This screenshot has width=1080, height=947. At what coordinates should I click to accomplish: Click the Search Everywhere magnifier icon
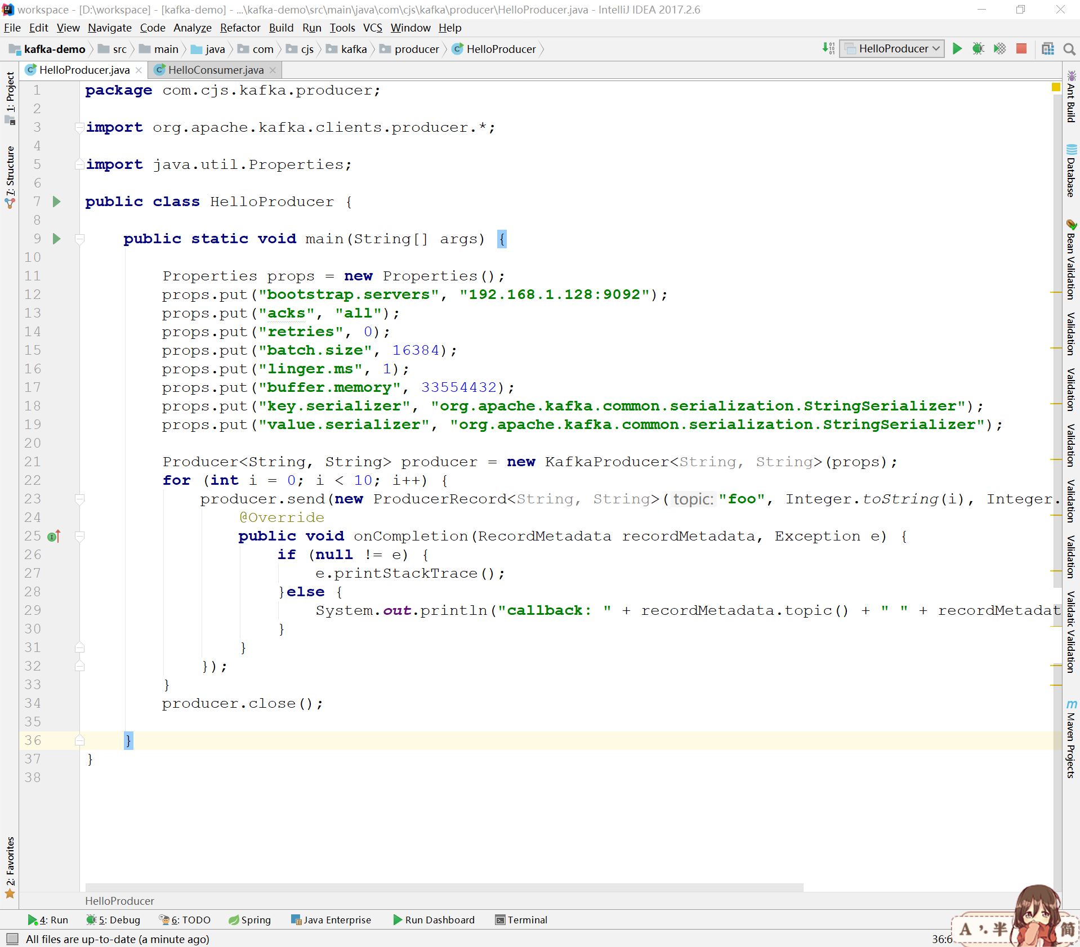click(1069, 49)
